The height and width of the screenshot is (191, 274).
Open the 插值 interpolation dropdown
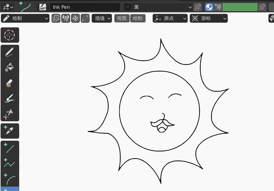102,18
